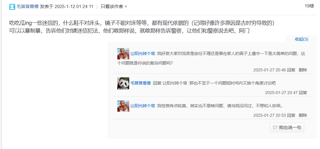Click the 19楼 floor number

pyautogui.click(x=309, y=6)
